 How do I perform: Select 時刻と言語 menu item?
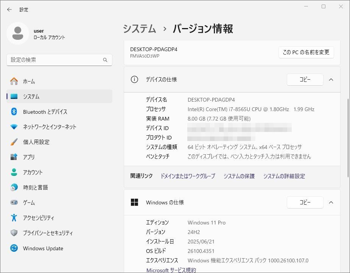click(x=59, y=187)
